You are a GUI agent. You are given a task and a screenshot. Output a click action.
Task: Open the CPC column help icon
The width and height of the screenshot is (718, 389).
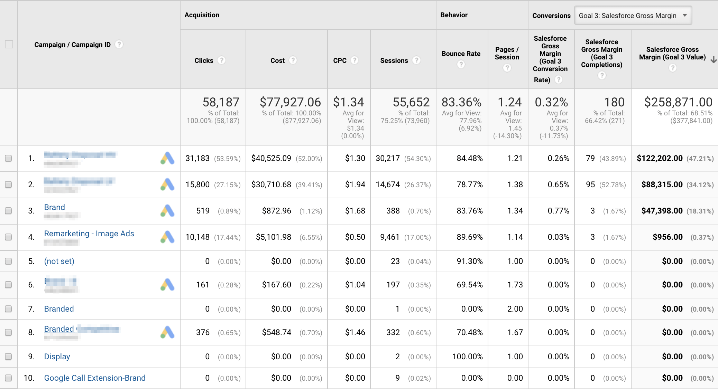pyautogui.click(x=355, y=60)
